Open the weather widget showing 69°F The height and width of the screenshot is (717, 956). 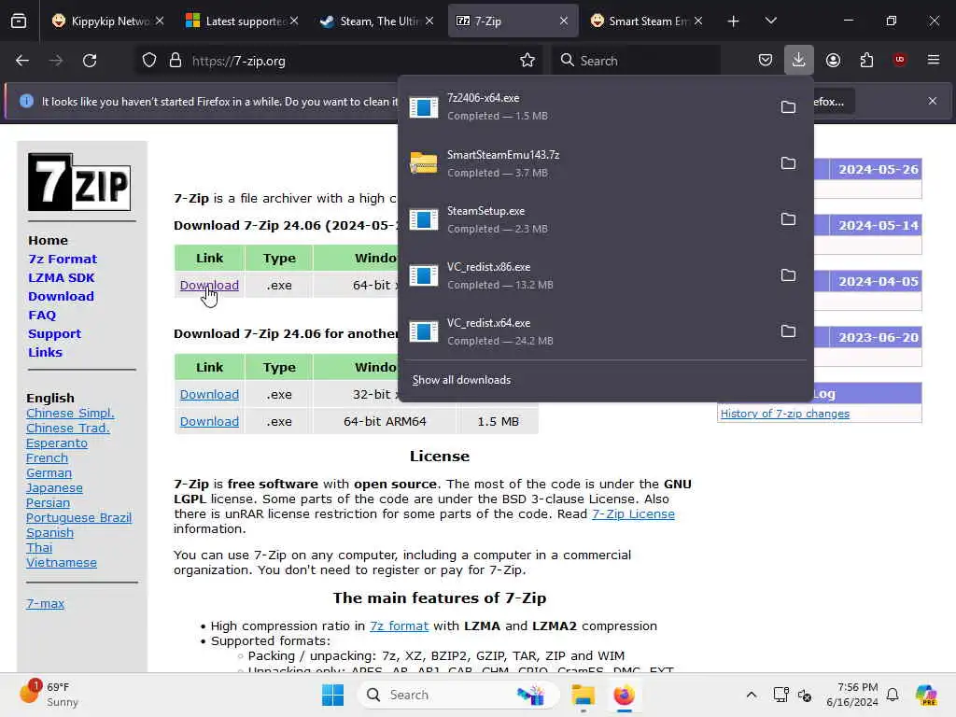[x=49, y=695]
